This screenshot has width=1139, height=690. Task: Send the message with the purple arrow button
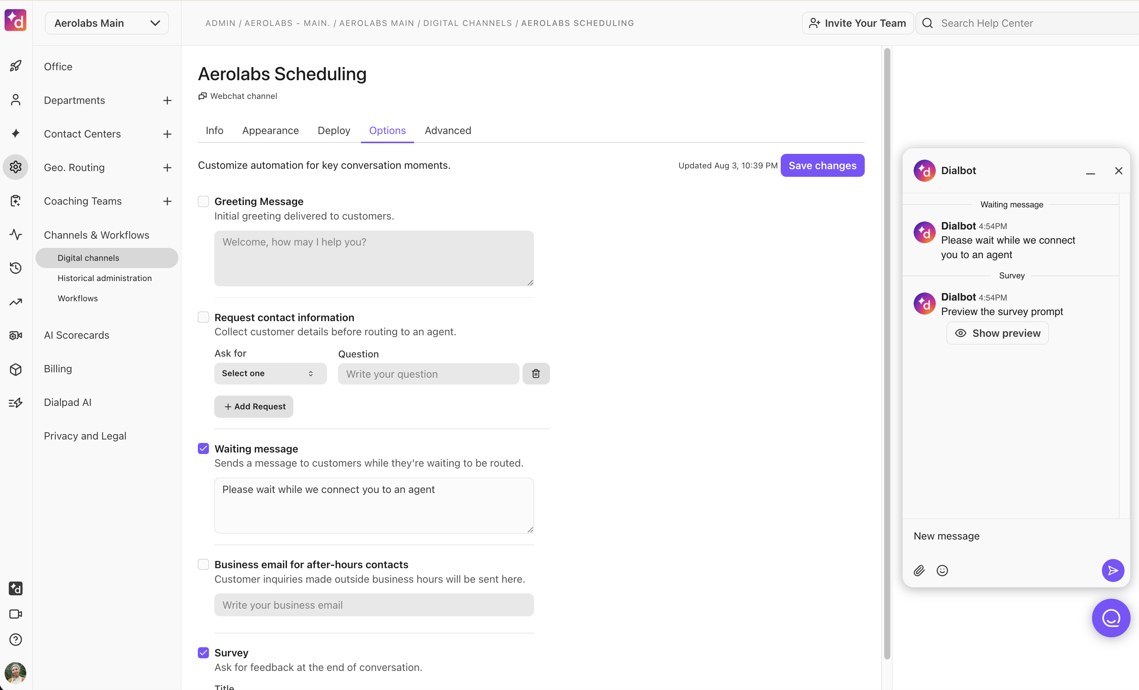(1113, 570)
